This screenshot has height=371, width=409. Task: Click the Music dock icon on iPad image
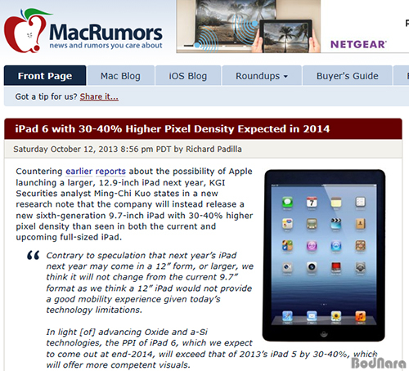pos(360,316)
